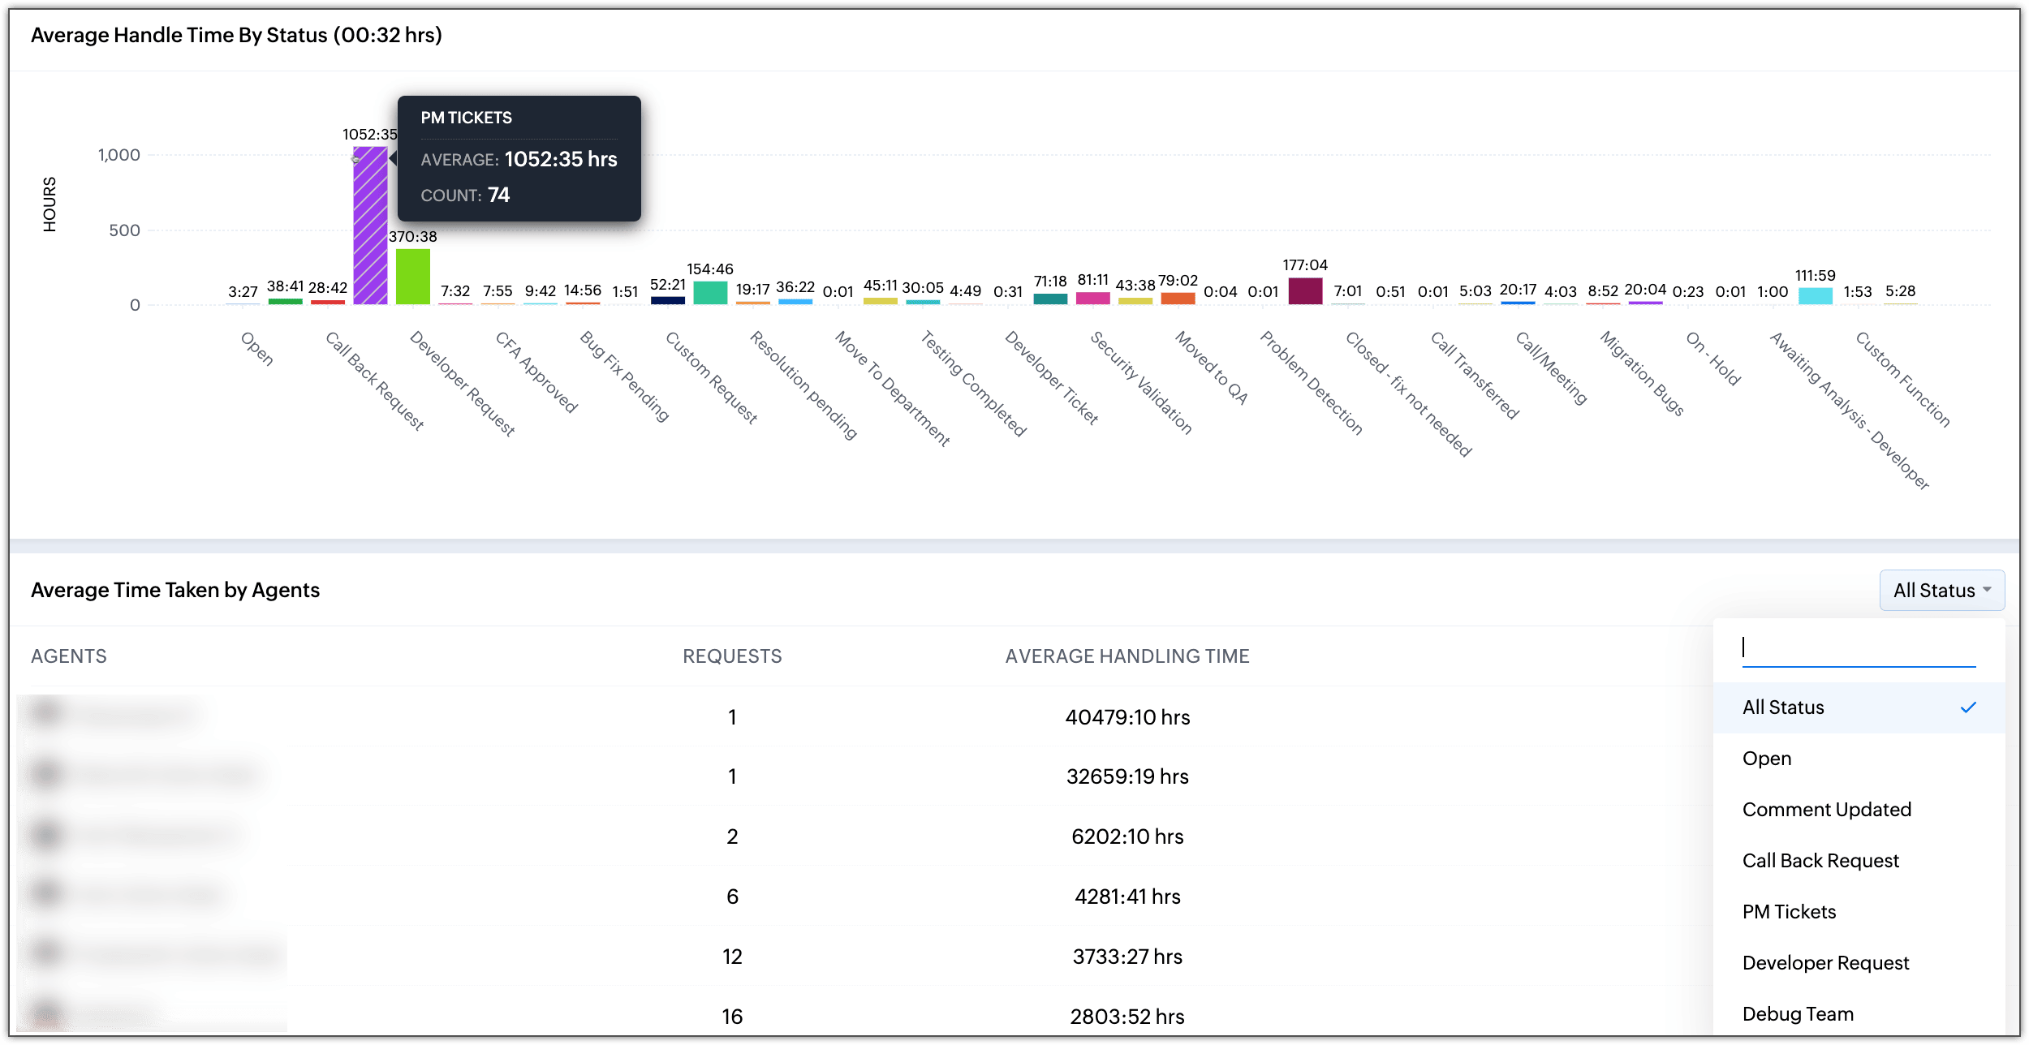Click the light blue 111:59 bar
Image resolution: width=2029 pixels, height=1045 pixels.
(1815, 296)
